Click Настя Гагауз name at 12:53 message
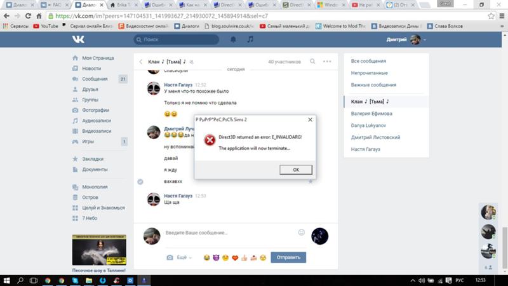 pos(178,196)
